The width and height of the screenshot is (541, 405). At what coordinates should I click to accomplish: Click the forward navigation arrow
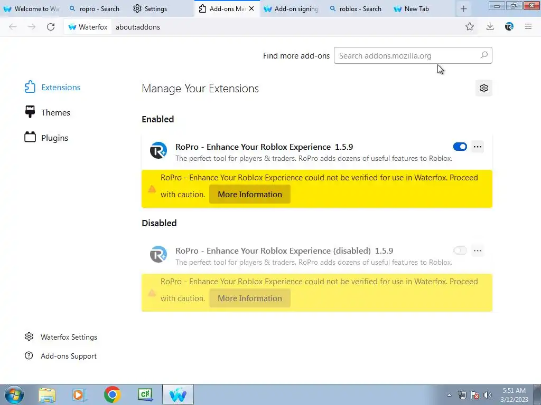click(32, 27)
